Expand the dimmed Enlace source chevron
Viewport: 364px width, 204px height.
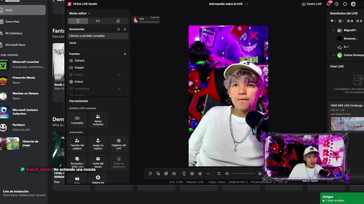click(x=119, y=75)
